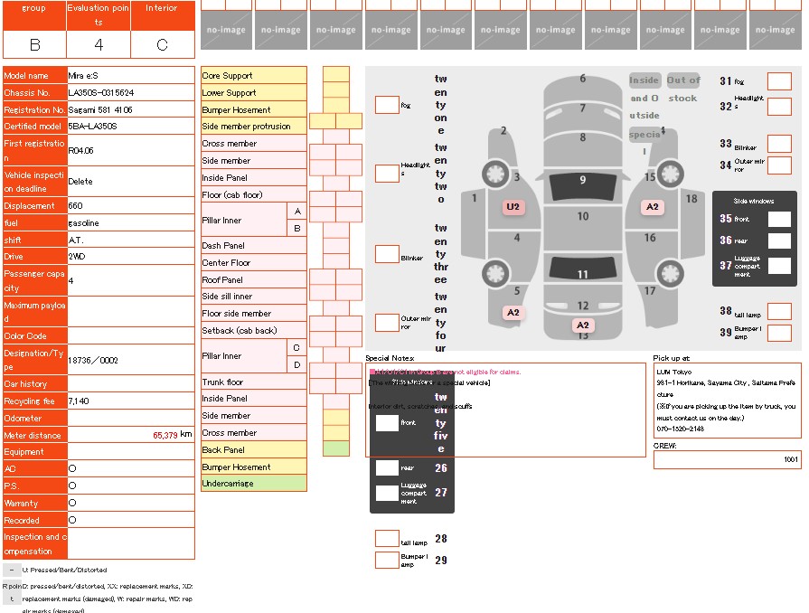Click the Evaluation points value '4'
Viewport: 809px width, 613px height.
99,45
